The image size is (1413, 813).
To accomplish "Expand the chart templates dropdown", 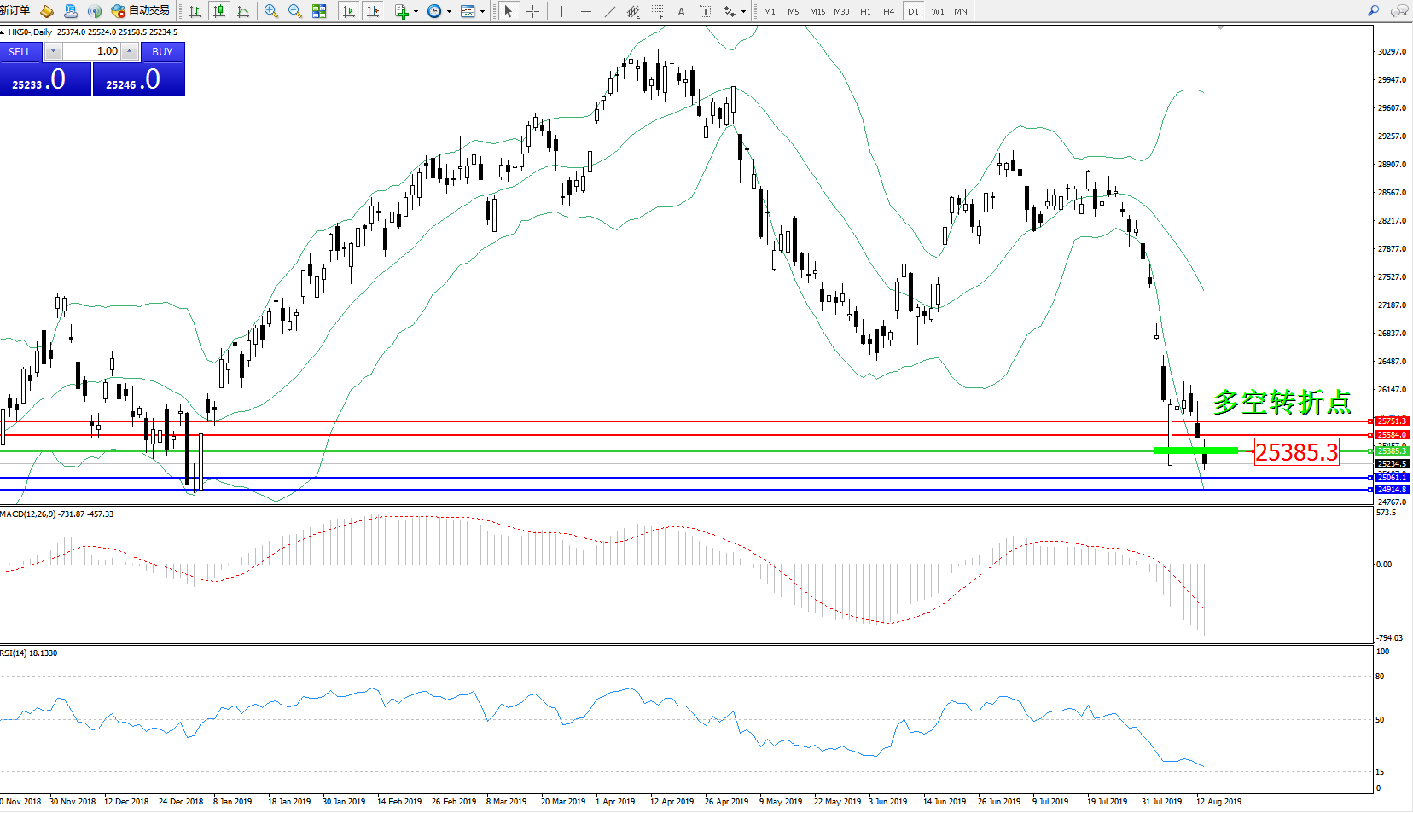I will (x=482, y=11).
